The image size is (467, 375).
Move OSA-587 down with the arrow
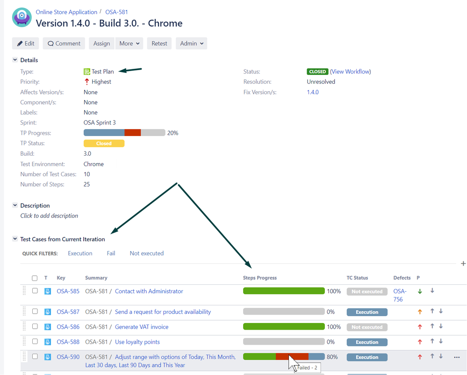coord(441,311)
